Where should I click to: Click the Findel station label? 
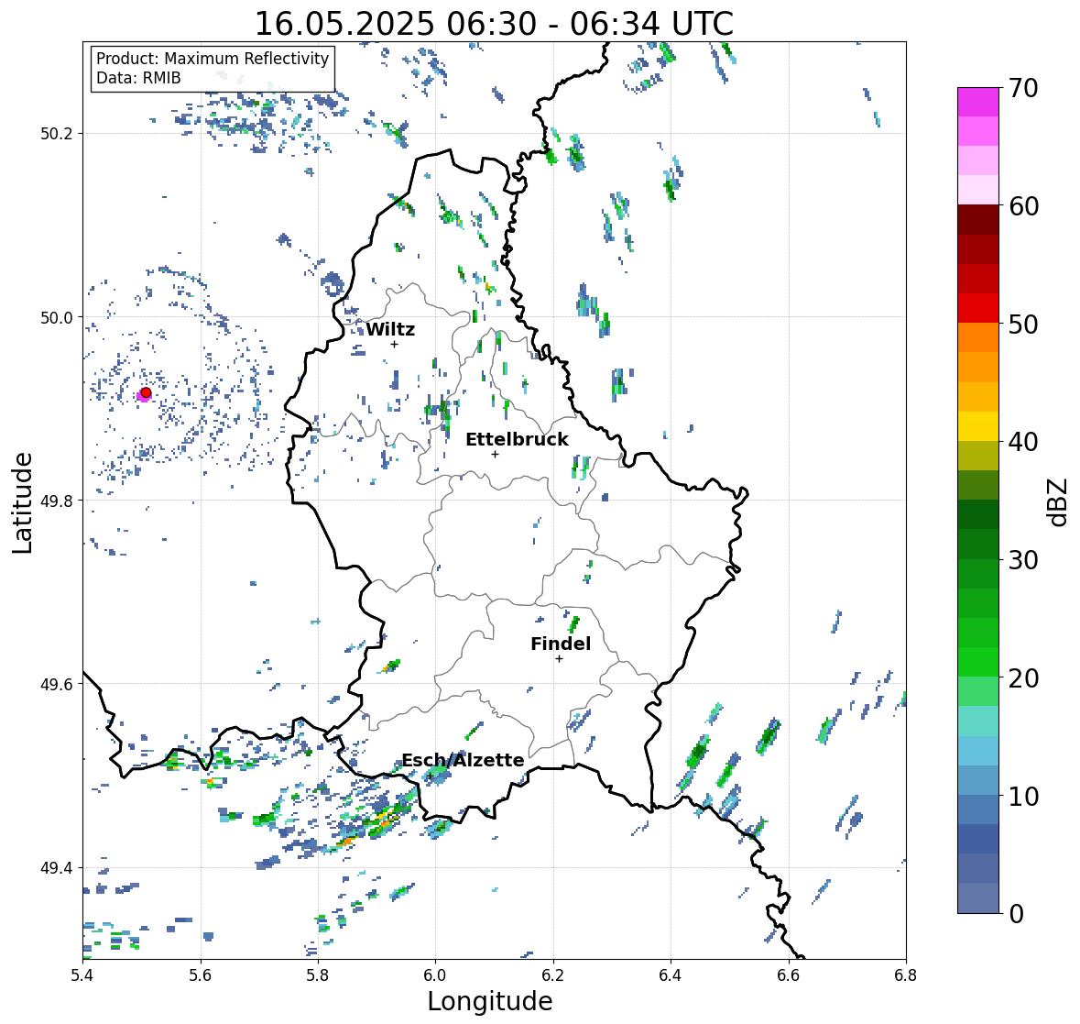point(560,644)
